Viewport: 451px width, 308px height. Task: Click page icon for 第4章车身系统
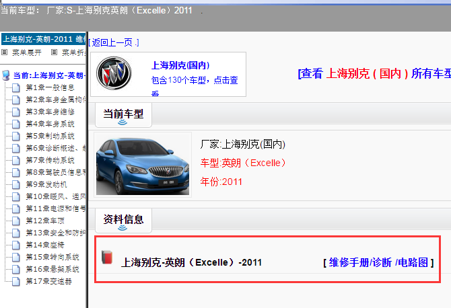[16, 124]
